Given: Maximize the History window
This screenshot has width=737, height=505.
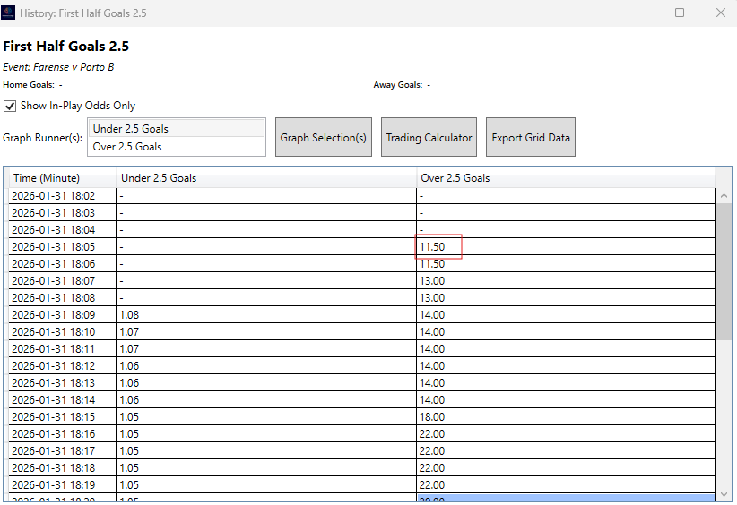Looking at the screenshot, I should (680, 13).
